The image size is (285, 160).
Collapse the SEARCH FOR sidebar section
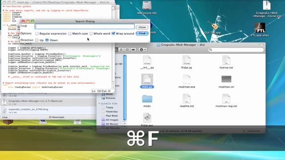click(99, 104)
